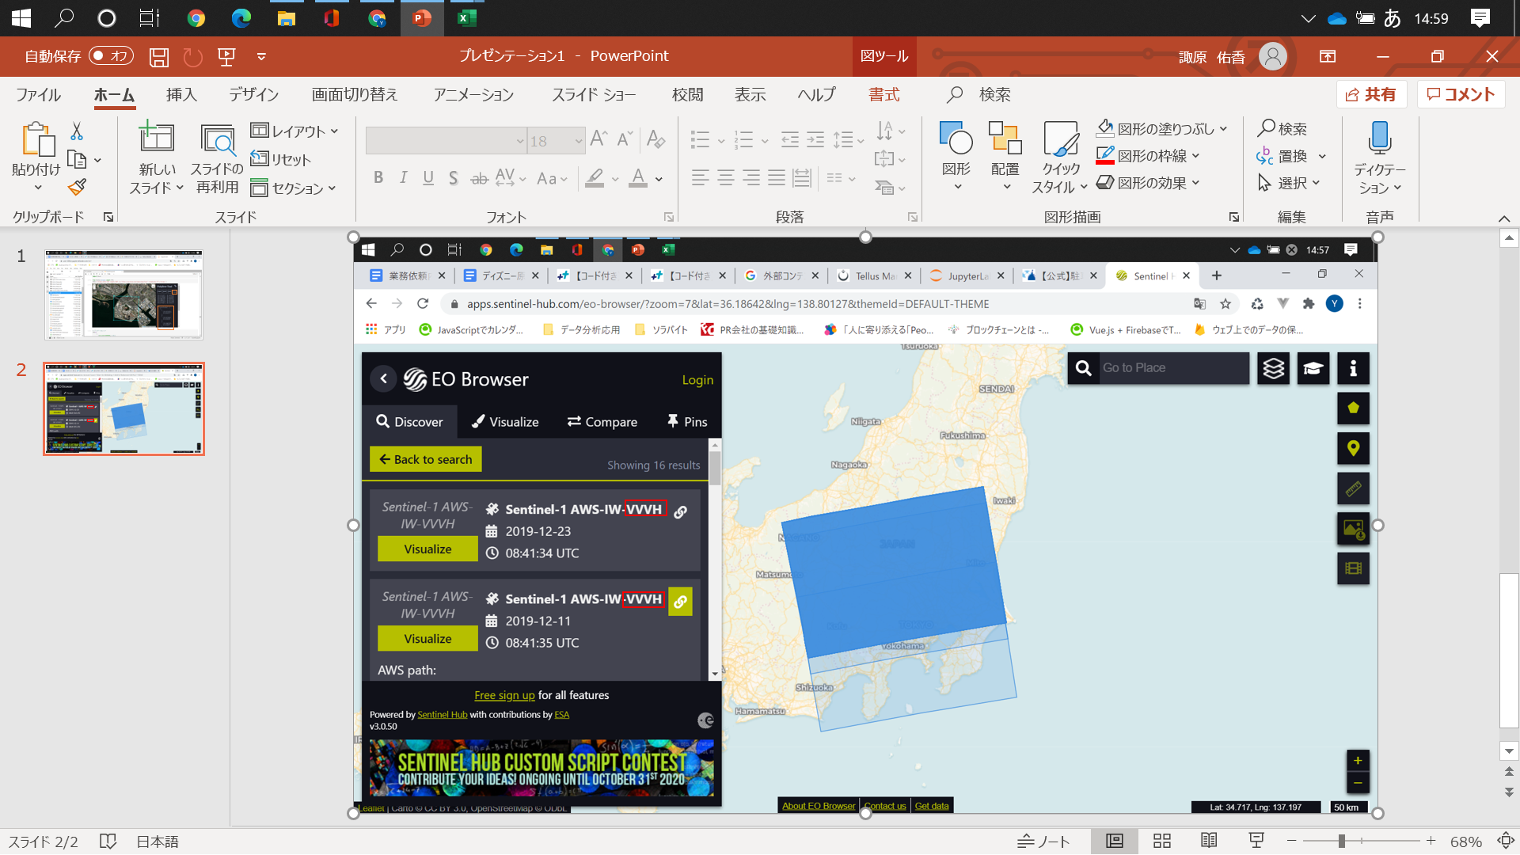
Task: Click the decrease indent icon
Action: (790, 140)
